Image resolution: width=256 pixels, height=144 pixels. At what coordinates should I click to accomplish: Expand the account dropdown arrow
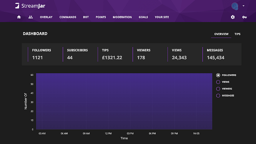(244, 6)
